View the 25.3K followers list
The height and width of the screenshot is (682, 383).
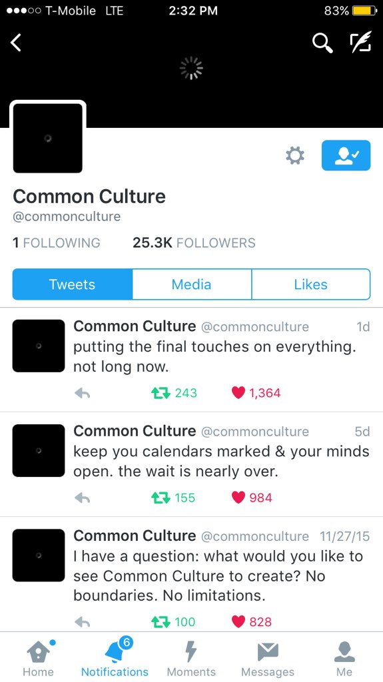click(x=194, y=242)
